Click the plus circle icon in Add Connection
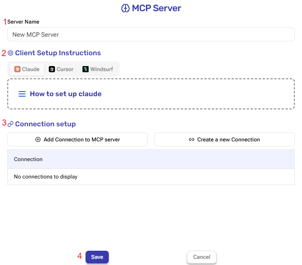The height and width of the screenshot is (265, 302). tap(38, 139)
